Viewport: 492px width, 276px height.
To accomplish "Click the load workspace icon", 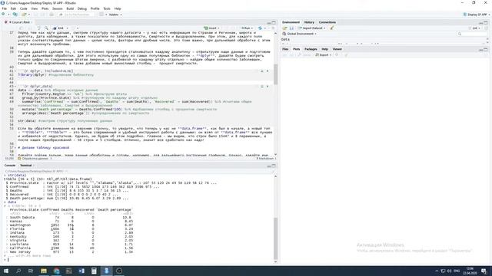I will tap(284, 28).
